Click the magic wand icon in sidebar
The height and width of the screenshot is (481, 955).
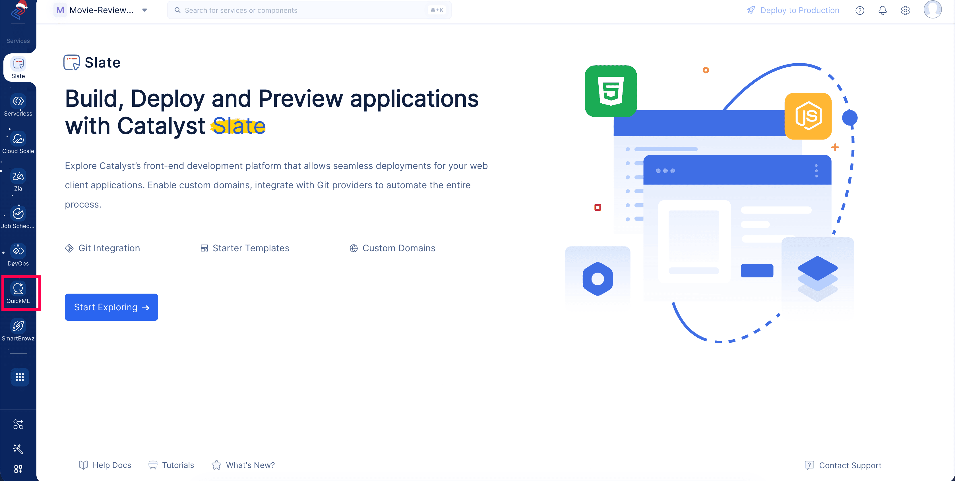click(18, 449)
